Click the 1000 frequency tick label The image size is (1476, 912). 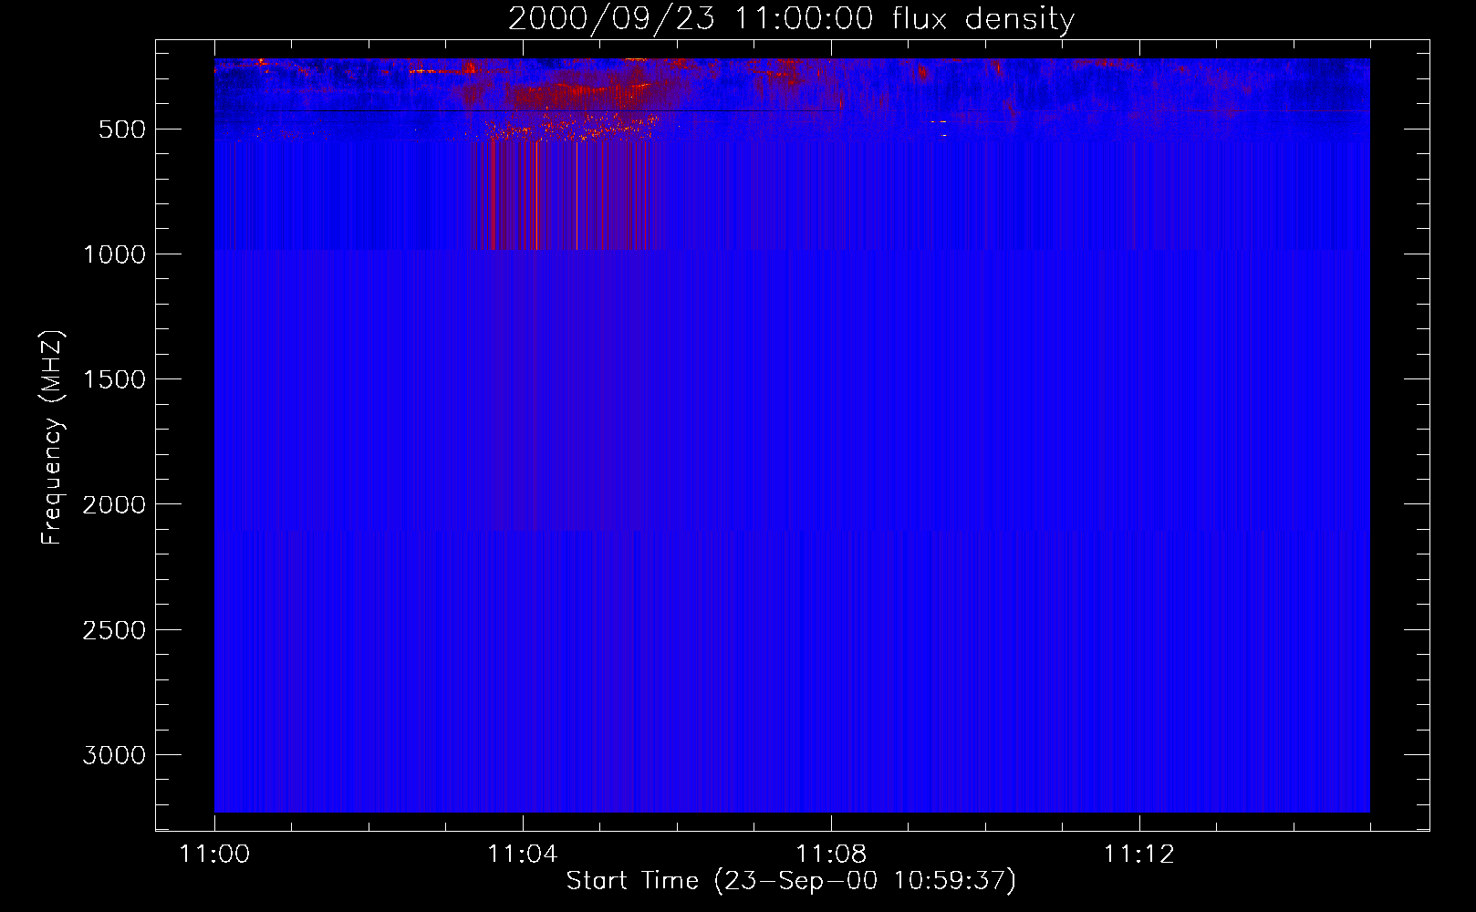(114, 254)
